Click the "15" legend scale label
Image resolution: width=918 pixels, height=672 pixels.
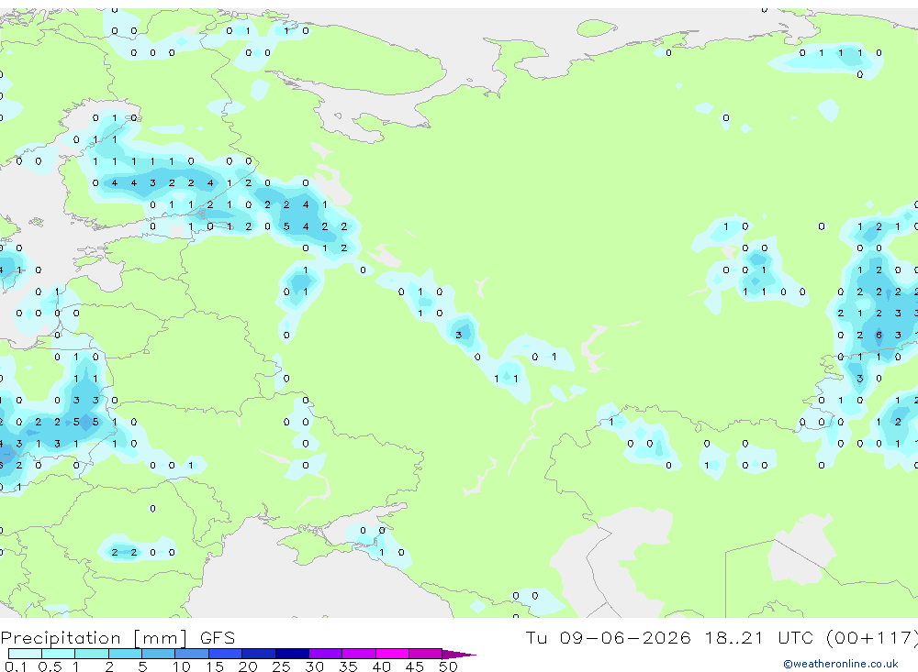point(214,666)
